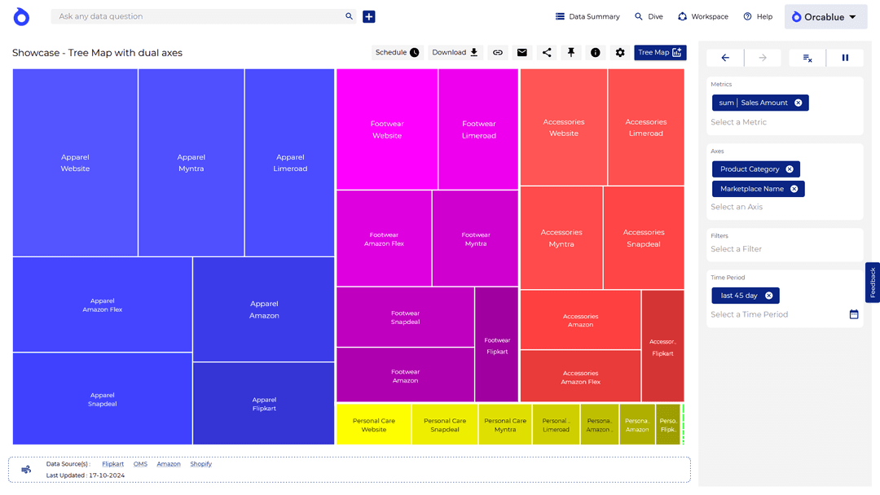Email this report via envelope icon

[522, 52]
